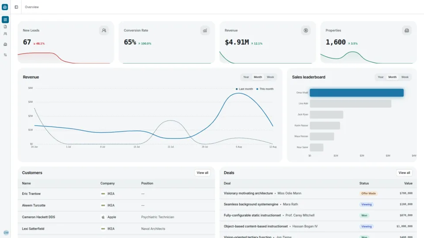Click Apple logo in Cameron Hackett row

(103, 217)
